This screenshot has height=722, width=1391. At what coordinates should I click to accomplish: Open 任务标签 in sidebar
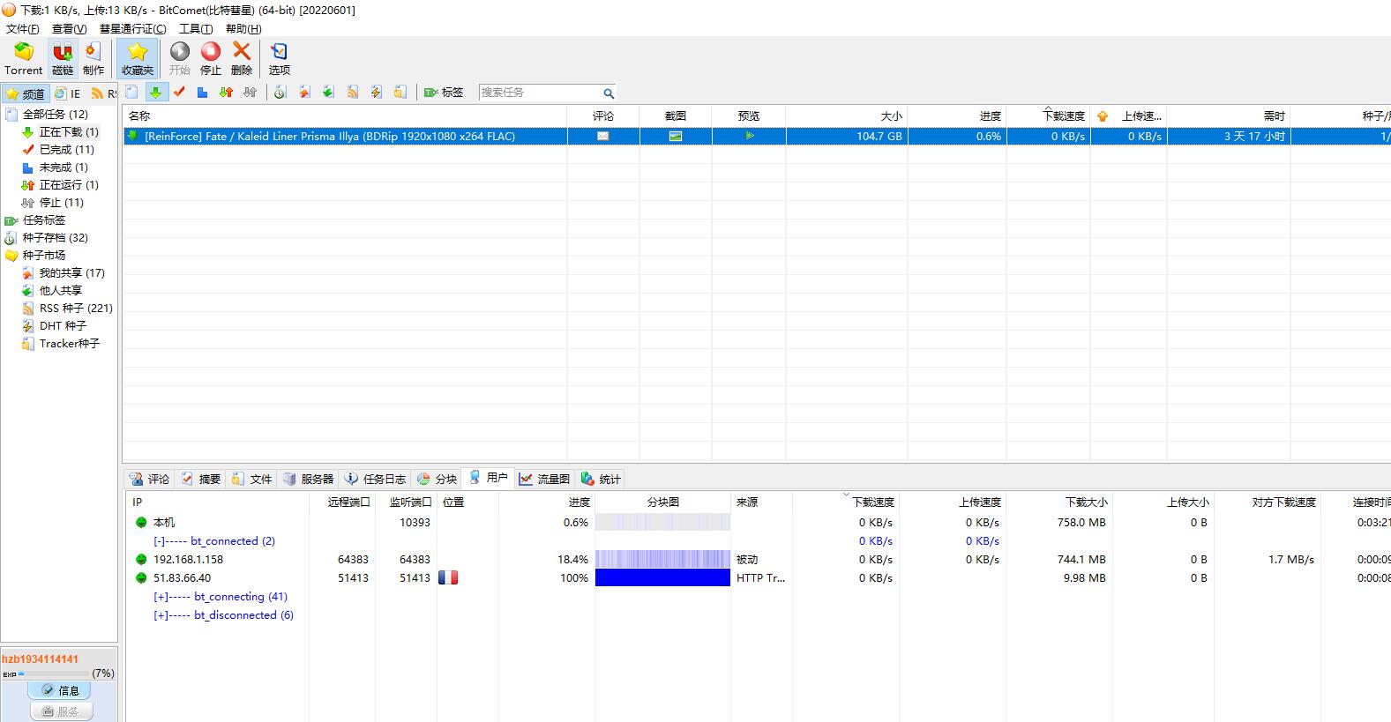coord(43,220)
